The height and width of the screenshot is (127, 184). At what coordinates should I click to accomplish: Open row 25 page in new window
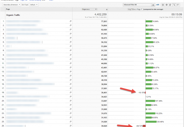coord(70,121)
